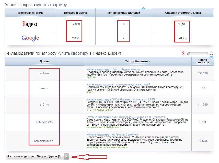219x163 pixels.
Task: Open the Купите квартиру от Группы Самолет ad title
Action: (x=112, y=135)
